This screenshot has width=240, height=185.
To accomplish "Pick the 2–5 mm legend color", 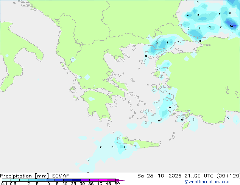I will pos(33,180).
